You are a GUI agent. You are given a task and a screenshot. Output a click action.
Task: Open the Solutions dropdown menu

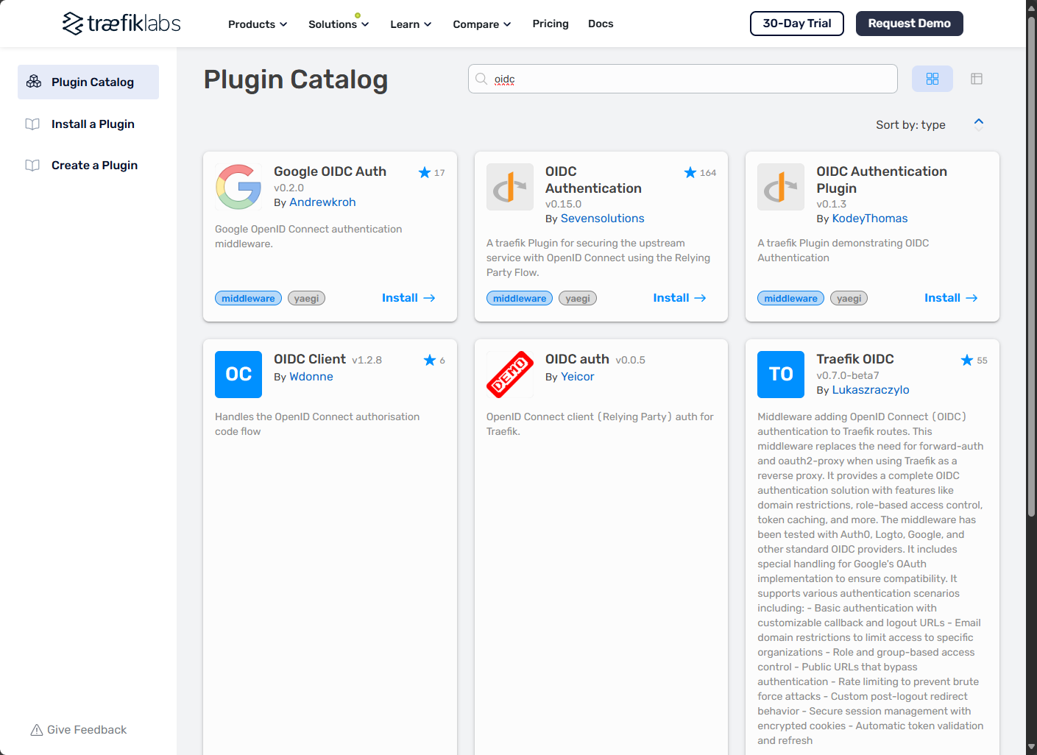(339, 24)
